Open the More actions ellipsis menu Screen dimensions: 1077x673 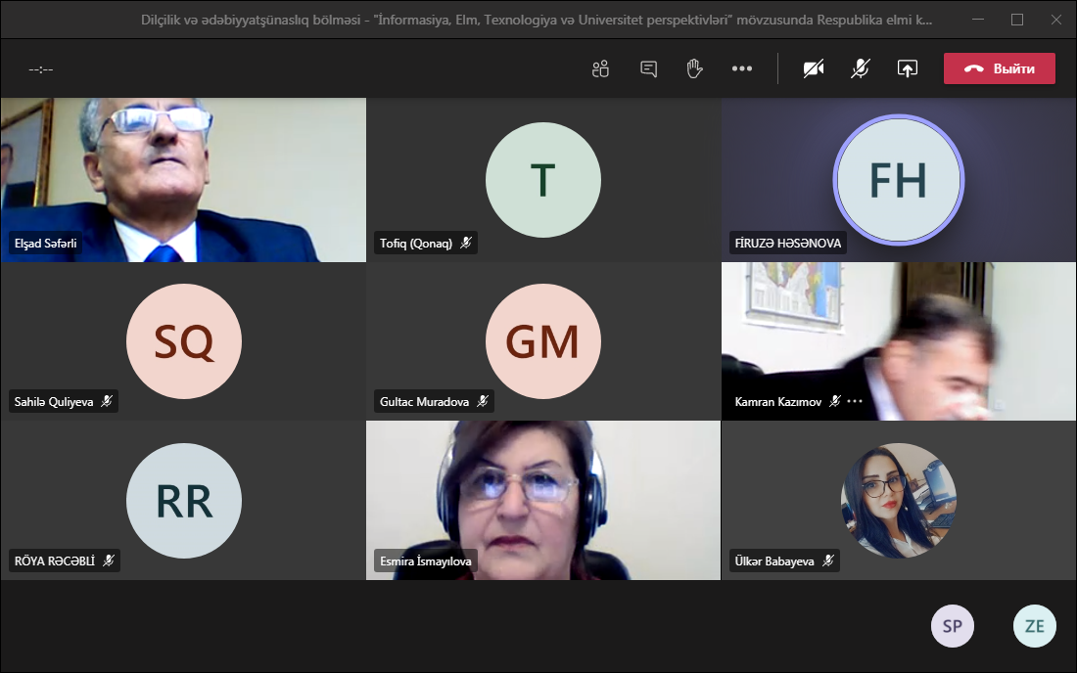[x=742, y=68]
